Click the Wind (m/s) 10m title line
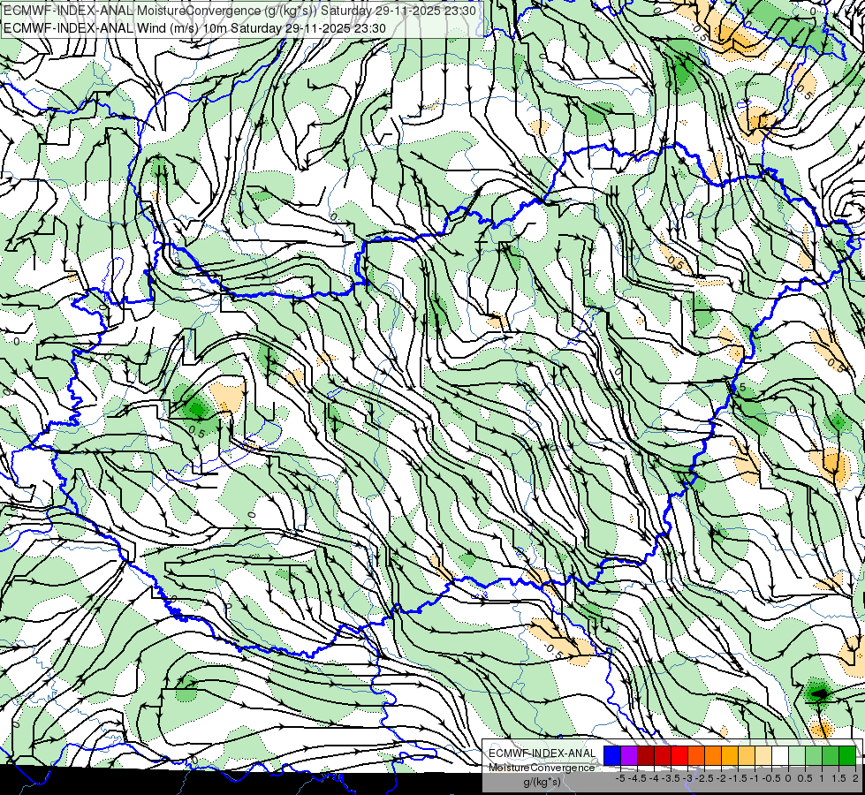This screenshot has width=865, height=795. coord(194,28)
